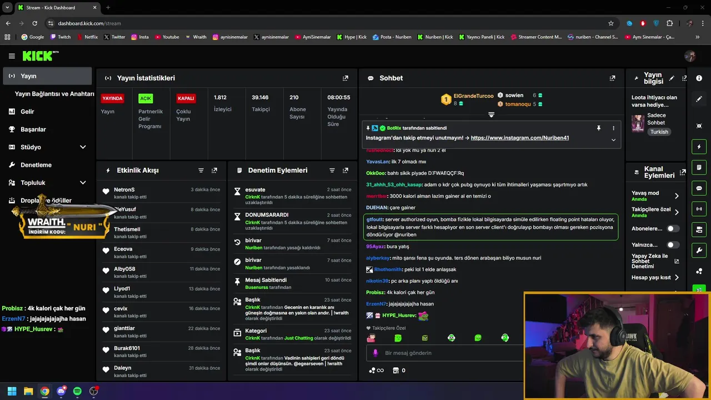Screen dimensions: 711x400
Task: Open the Windows Start menu
Action: [x=12, y=391]
